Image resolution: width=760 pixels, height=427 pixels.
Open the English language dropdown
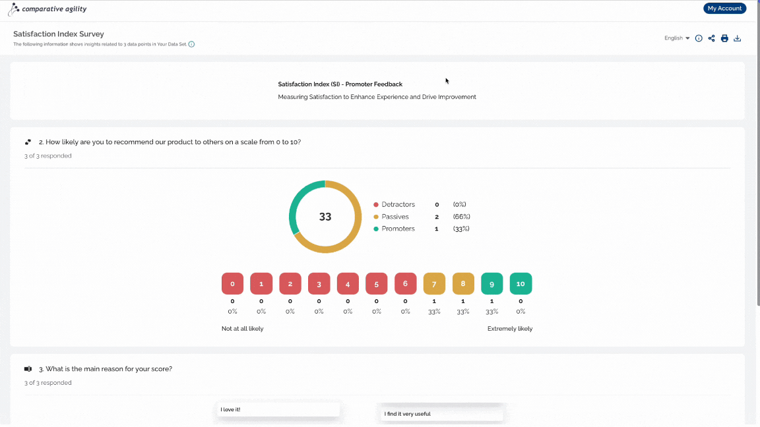(x=677, y=38)
